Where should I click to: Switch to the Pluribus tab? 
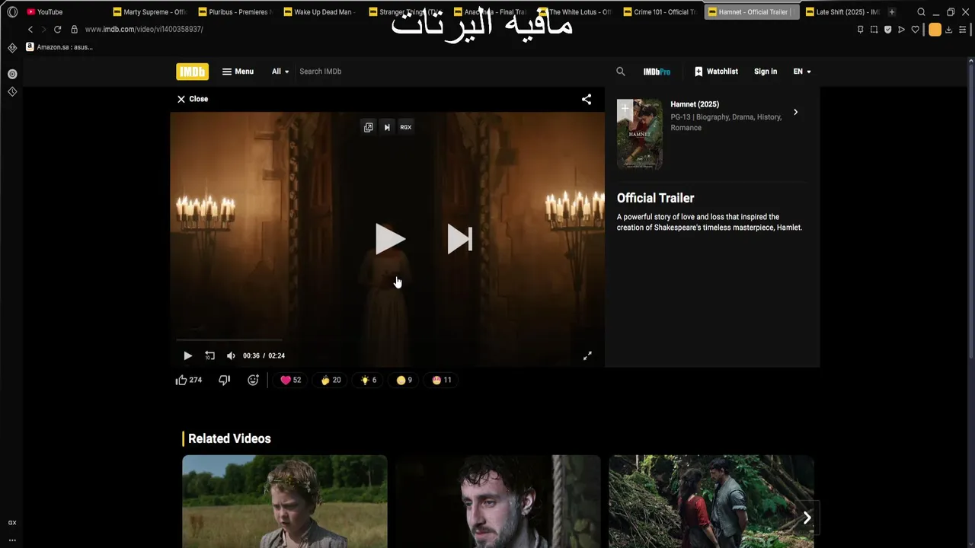click(235, 12)
